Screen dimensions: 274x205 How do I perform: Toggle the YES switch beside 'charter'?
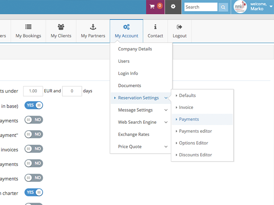(x=34, y=192)
